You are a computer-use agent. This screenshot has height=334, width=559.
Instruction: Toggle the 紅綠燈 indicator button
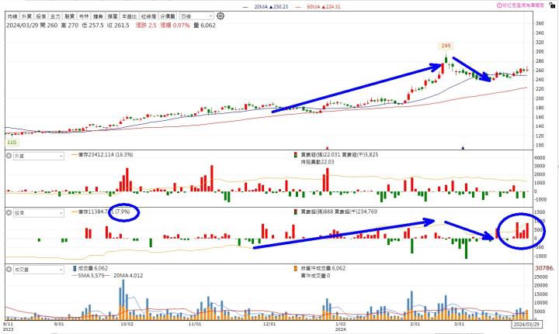pyautogui.click(x=148, y=16)
